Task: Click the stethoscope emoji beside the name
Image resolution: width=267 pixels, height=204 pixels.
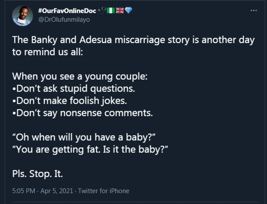Action: click(x=103, y=10)
